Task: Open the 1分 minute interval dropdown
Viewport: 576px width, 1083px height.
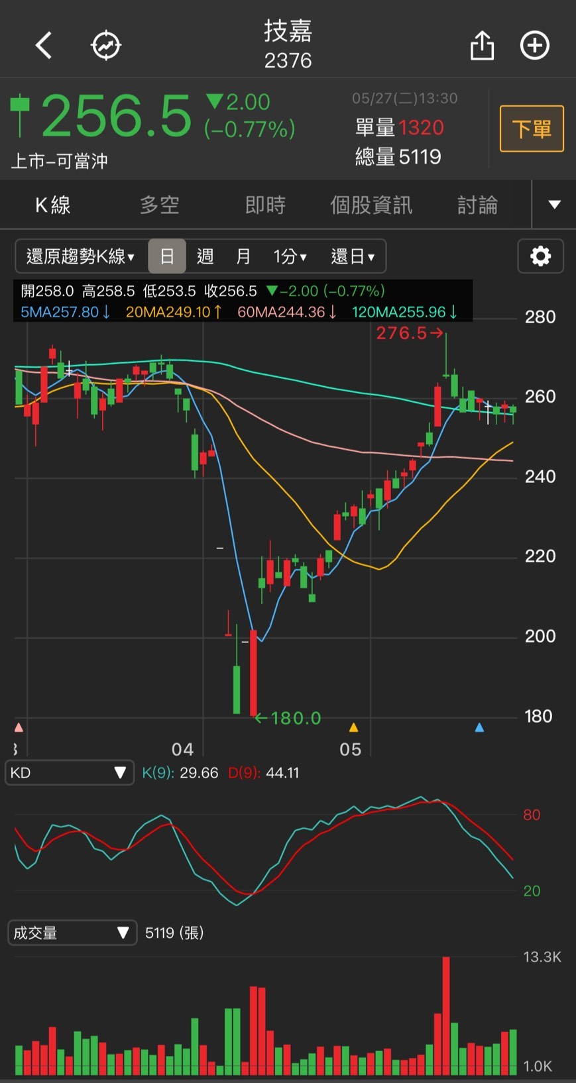Action: (x=290, y=256)
